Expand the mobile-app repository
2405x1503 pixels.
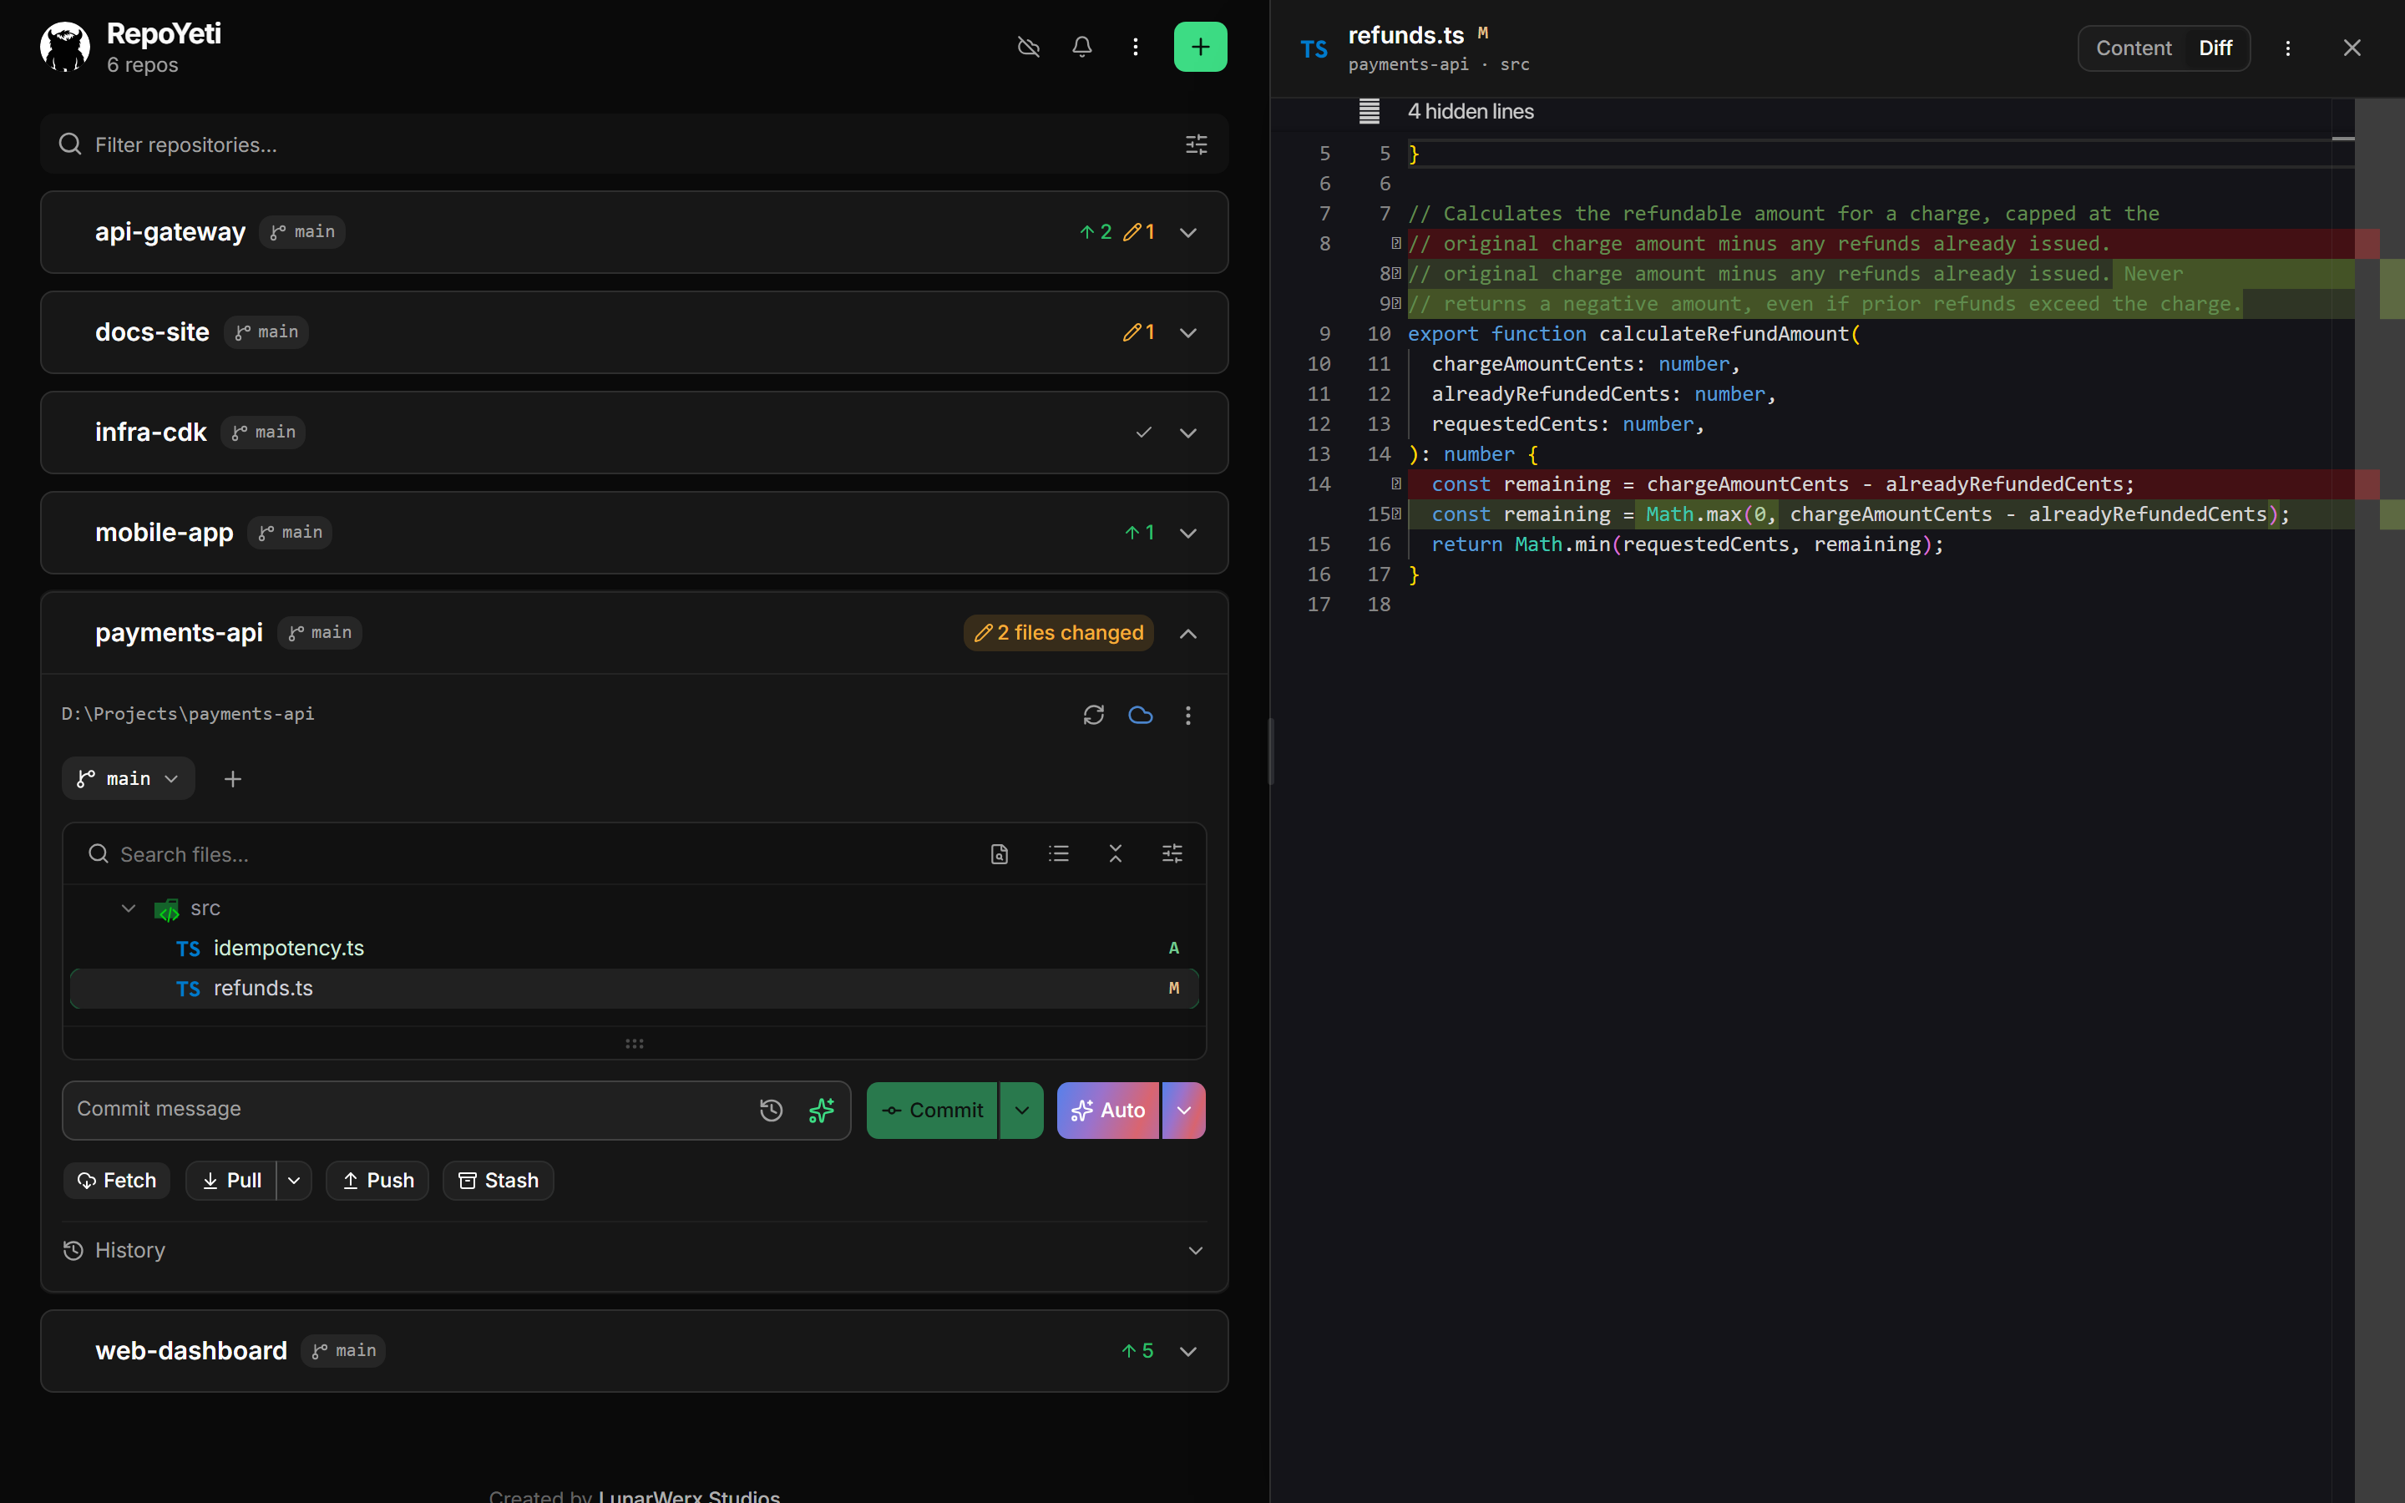tap(1187, 534)
